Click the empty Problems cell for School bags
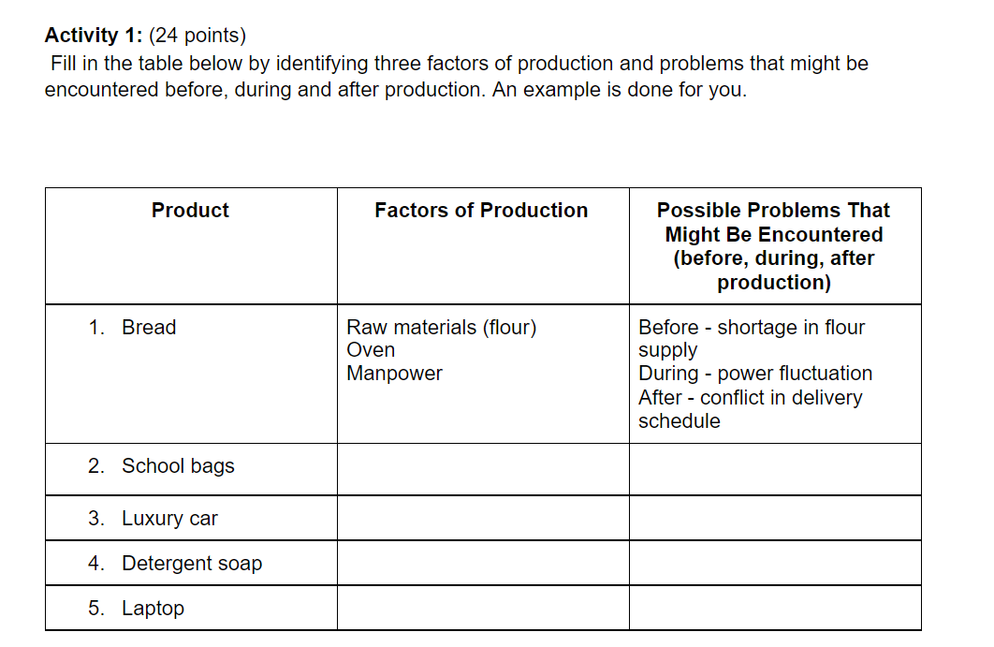Image resolution: width=994 pixels, height=647 pixels. (x=775, y=469)
